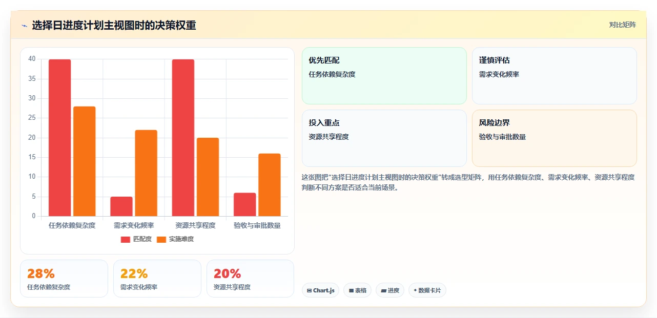Toggle the 实施难度 legend entry

175,239
